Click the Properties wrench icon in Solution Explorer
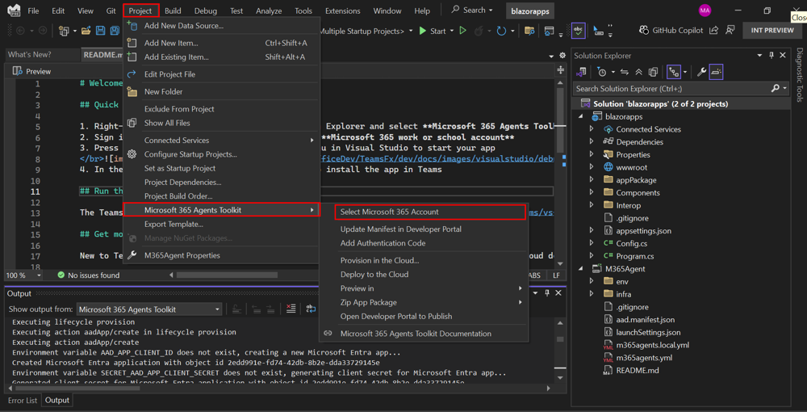 [701, 72]
